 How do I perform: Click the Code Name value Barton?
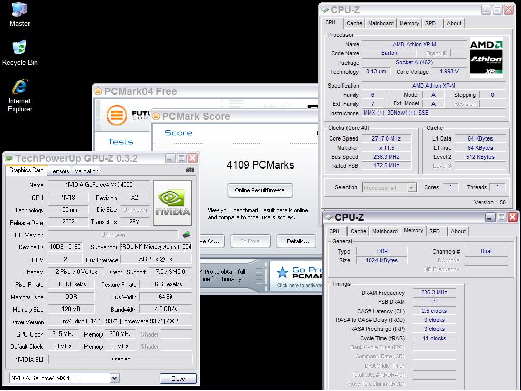(389, 53)
